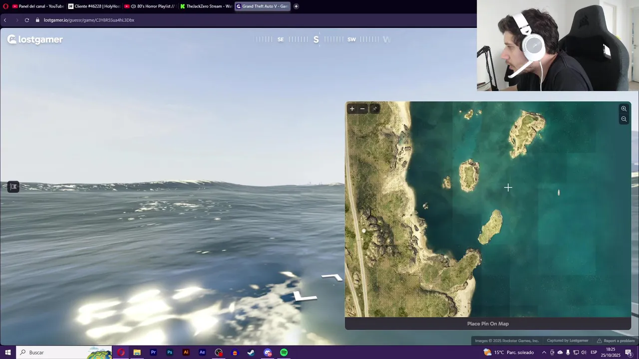This screenshot has height=359, width=639.
Task: Go forward in browser history
Action: tap(16, 20)
